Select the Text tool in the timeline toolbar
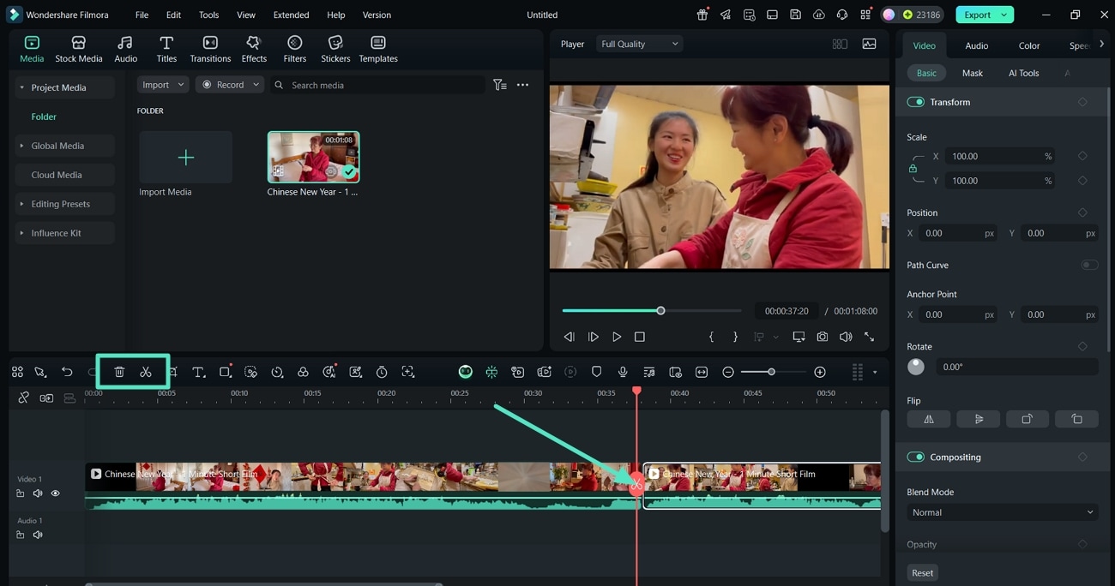Image resolution: width=1115 pixels, height=586 pixels. click(x=198, y=372)
